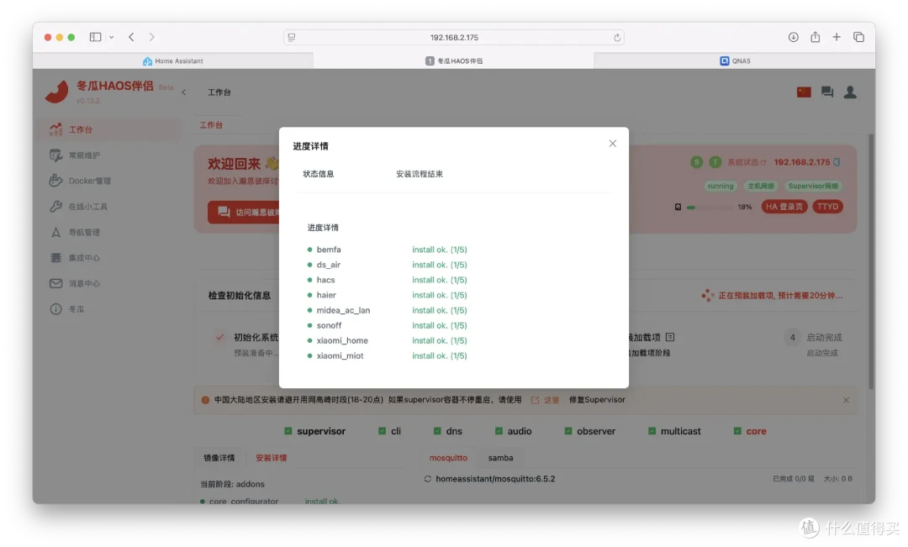Image resolution: width=908 pixels, height=547 pixels.
Task: Click the 主机网络 tag
Action: coord(760,186)
